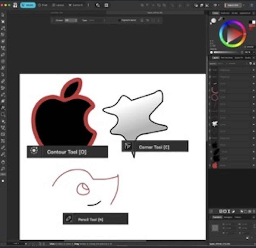Viewport: 256px width, 248px height.
Task: Select the hand-shaped View tool
Action: (x=3, y=162)
